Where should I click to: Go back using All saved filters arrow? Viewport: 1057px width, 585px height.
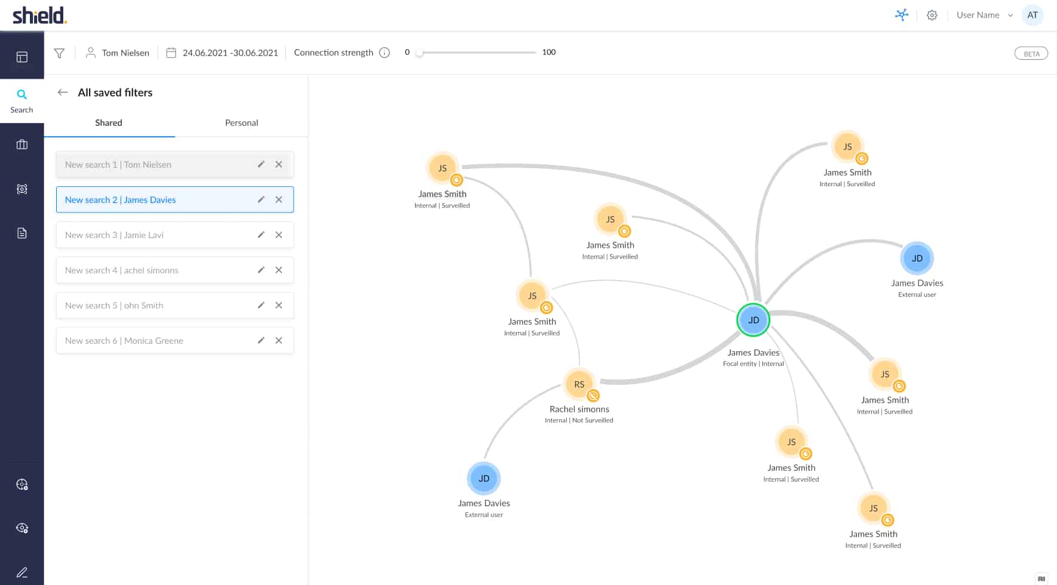(x=63, y=93)
